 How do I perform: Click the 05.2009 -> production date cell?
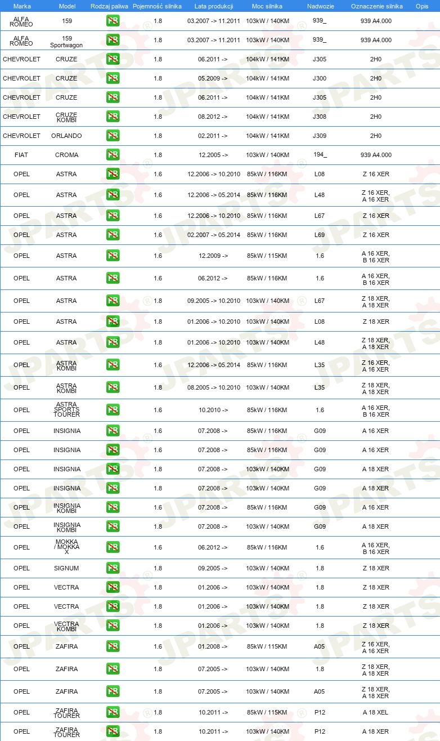[213, 78]
